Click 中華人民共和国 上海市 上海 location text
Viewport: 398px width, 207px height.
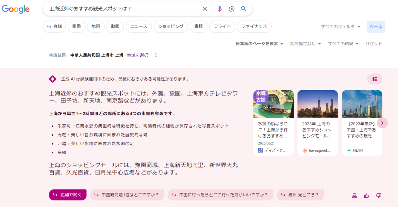pos(97,55)
